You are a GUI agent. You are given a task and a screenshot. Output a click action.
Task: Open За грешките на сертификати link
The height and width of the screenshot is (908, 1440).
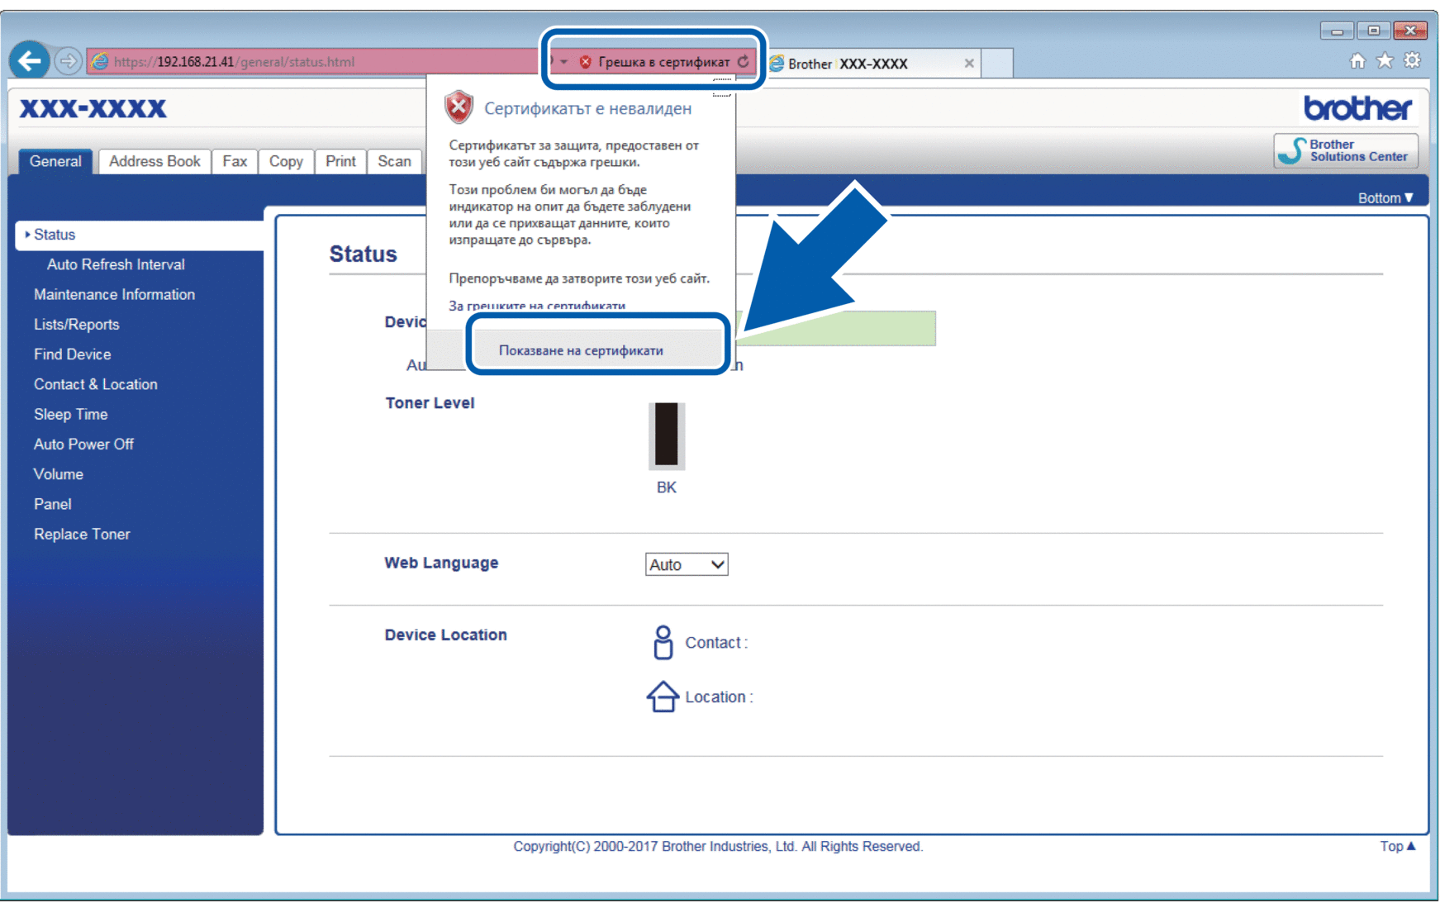537,306
